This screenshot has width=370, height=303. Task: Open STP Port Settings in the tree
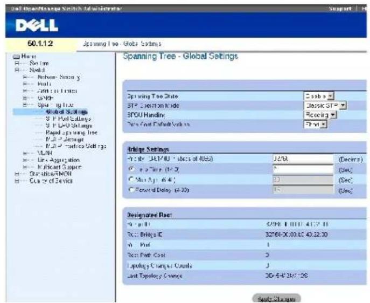coord(68,119)
